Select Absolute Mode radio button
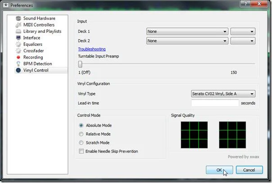 (x=81, y=125)
